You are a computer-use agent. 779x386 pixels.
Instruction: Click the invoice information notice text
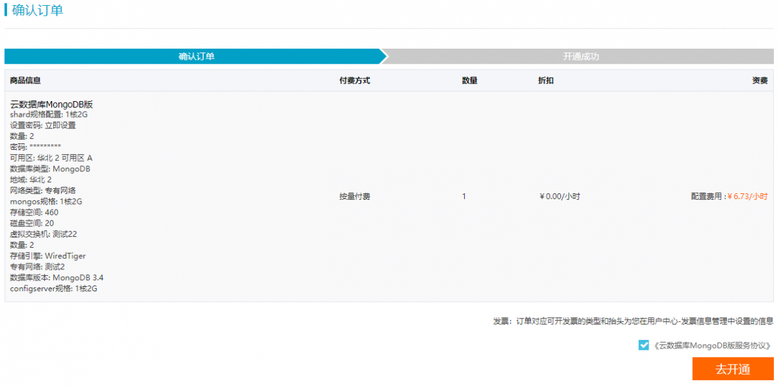click(633, 321)
